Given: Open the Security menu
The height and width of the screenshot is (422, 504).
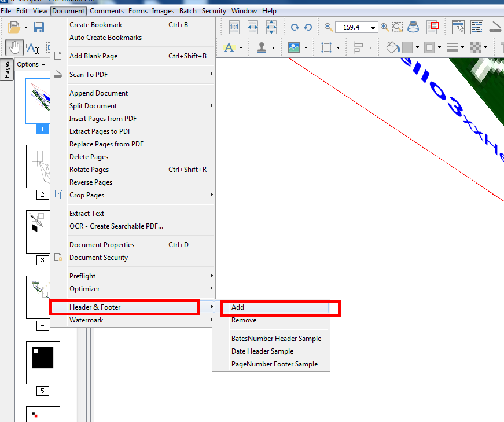Looking at the screenshot, I should coord(214,10).
